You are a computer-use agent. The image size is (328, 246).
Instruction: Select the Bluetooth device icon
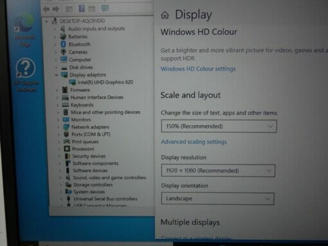63,44
